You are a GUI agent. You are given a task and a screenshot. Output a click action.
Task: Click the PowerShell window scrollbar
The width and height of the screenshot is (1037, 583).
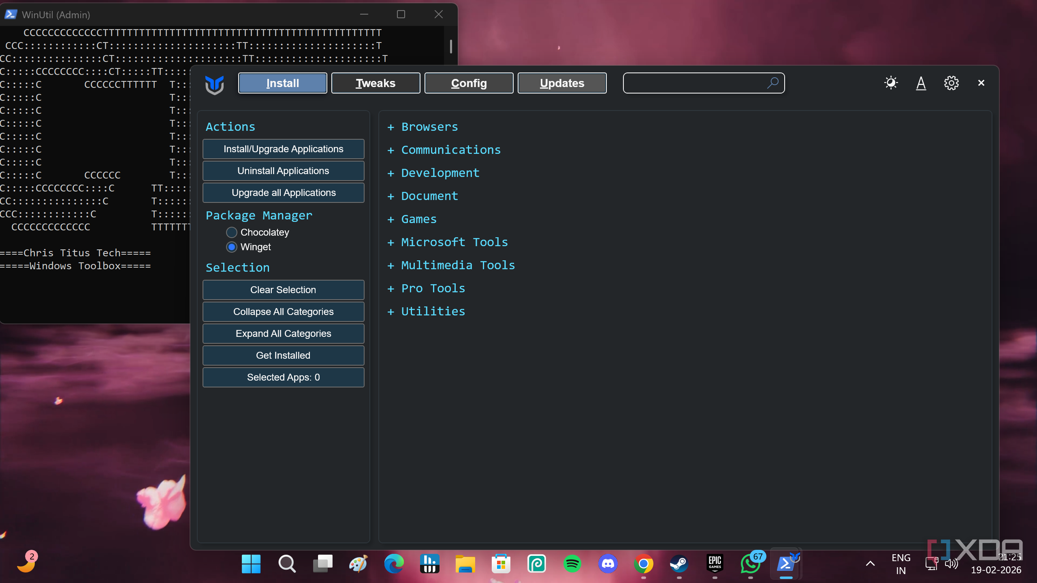pyautogui.click(x=451, y=47)
